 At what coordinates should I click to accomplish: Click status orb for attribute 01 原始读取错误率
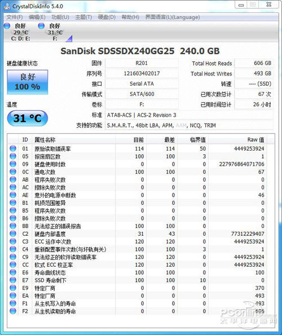(x=13, y=148)
